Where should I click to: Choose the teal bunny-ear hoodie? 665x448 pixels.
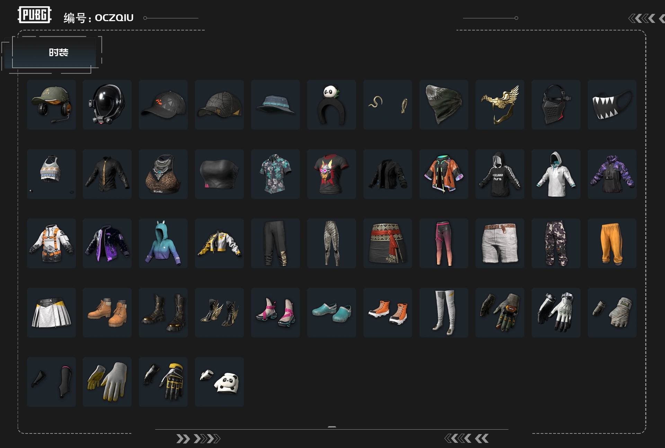pos(163,243)
